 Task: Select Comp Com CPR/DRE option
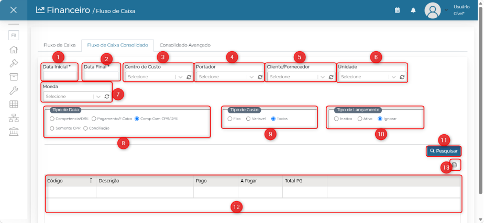click(x=137, y=119)
